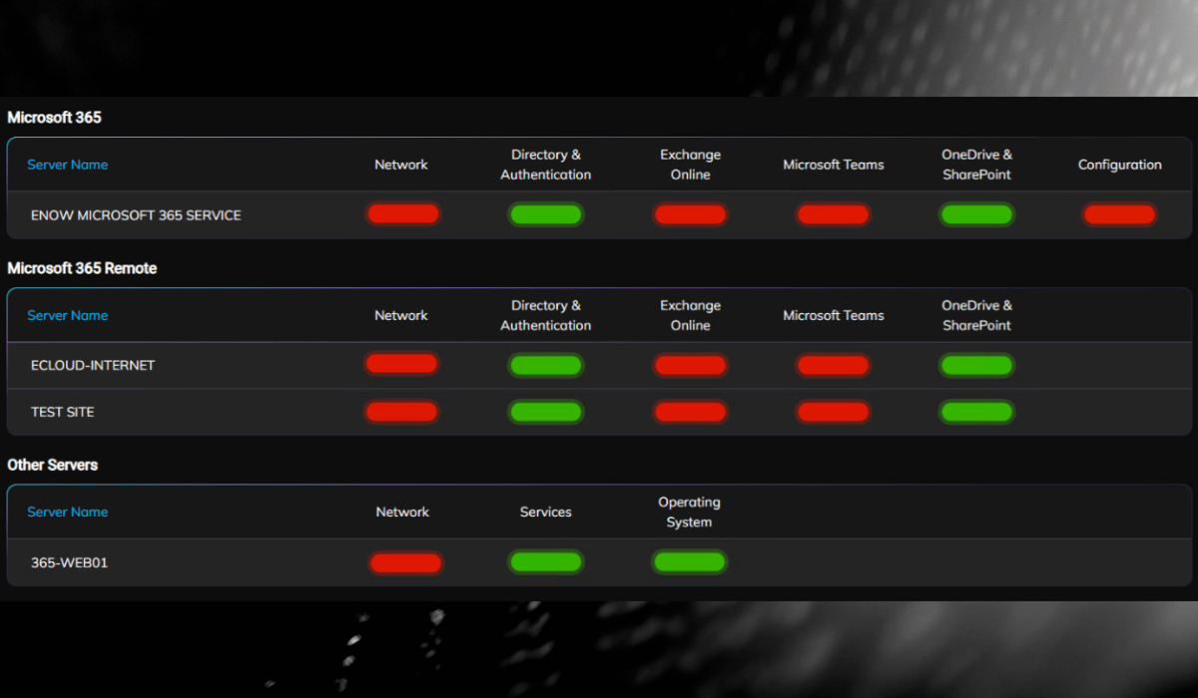Image resolution: width=1198 pixels, height=698 pixels.
Task: Click the Services column header
Action: [546, 512]
